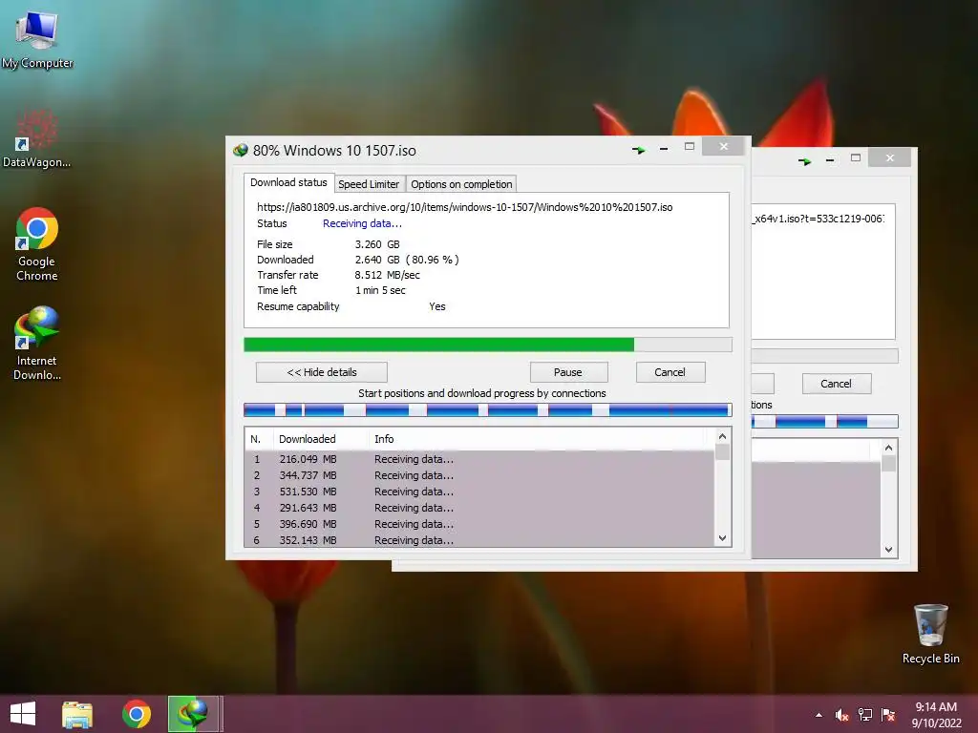
Task: Click the green download progress bar
Action: (x=487, y=345)
